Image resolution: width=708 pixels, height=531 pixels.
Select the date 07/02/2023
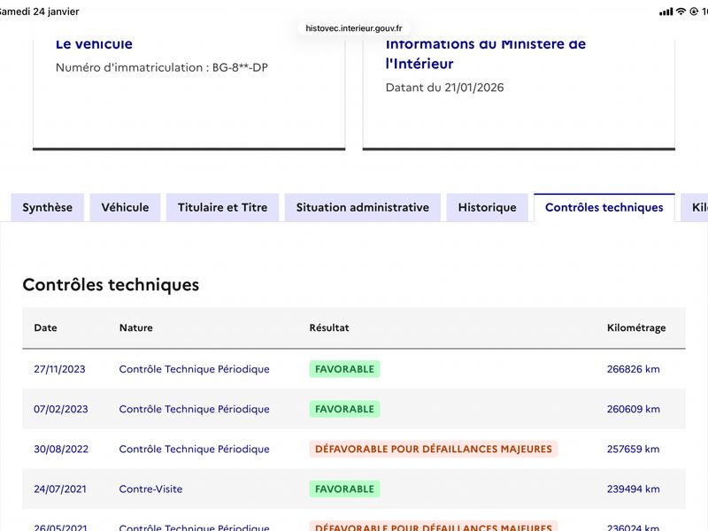coord(61,409)
